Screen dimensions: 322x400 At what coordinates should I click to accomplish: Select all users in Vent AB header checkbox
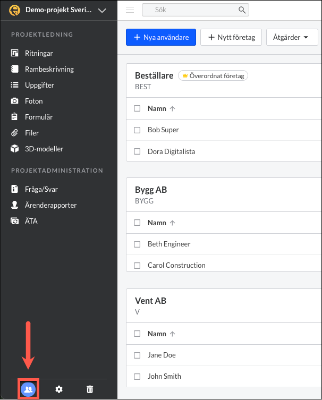[137, 334]
